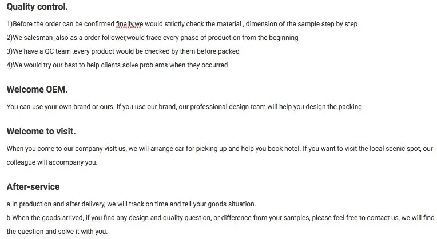Screen dimensions: 437x239
Task: Click the line starting "2)We salesman"
Action: [x=152, y=38]
